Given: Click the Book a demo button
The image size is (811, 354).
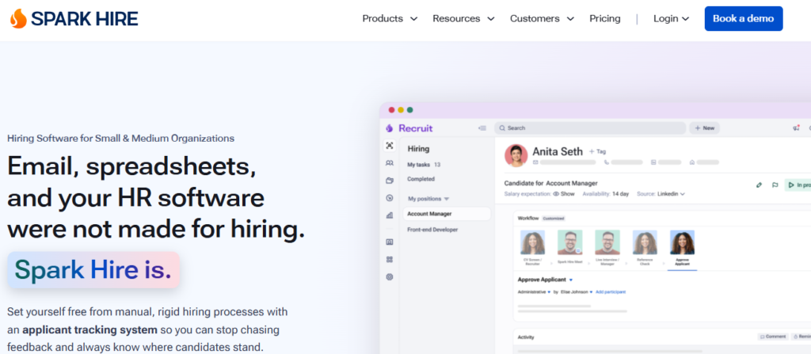Looking at the screenshot, I should tap(743, 19).
